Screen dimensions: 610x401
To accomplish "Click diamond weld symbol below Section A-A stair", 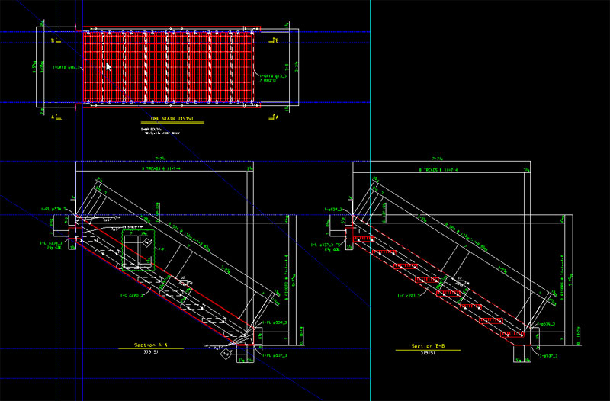I will (x=225, y=353).
